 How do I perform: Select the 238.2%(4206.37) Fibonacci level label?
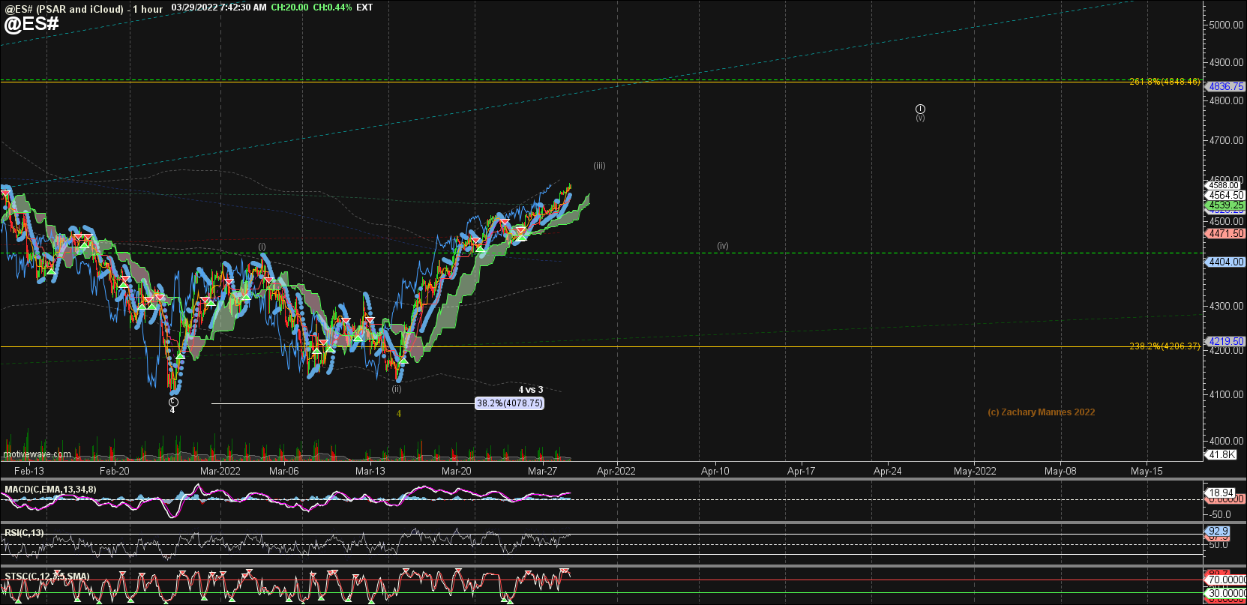1165,346
